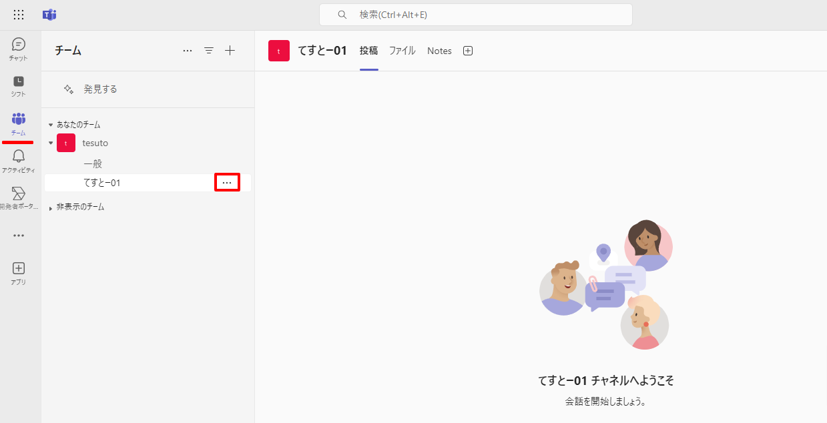The width and height of the screenshot is (827, 423).
Task: Collapse the あなたのチーム section
Action: (x=51, y=125)
